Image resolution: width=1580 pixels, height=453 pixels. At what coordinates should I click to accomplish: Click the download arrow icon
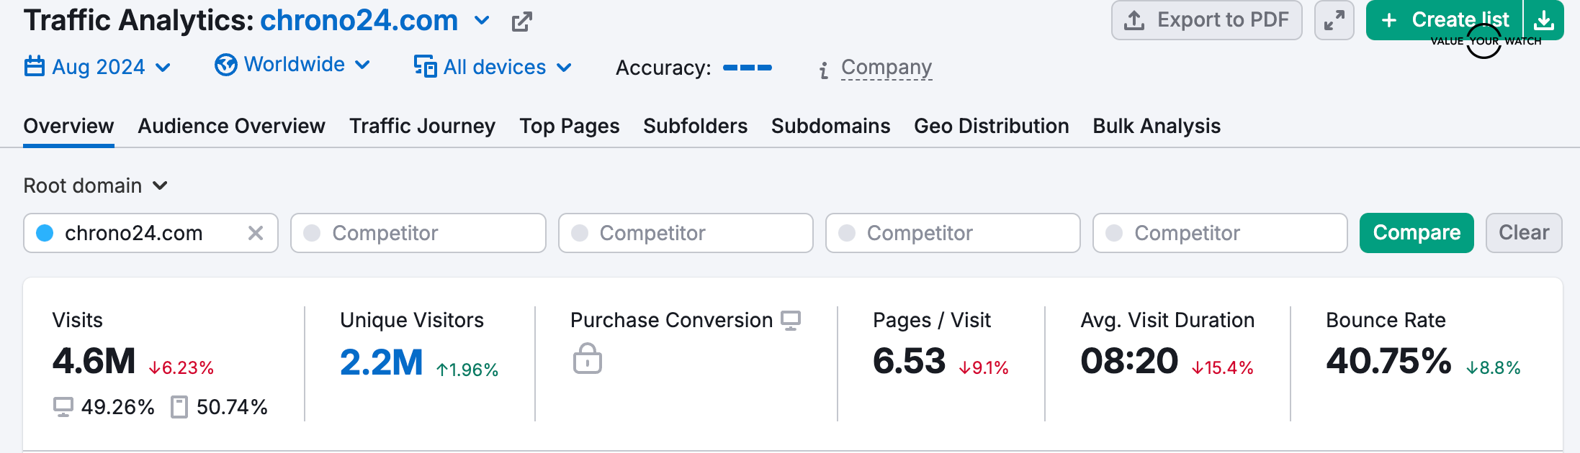[x=1544, y=20]
